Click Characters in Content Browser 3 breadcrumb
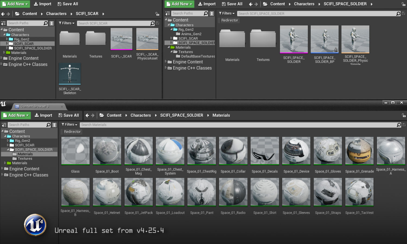The height and width of the screenshot is (244, 407). 141,115
